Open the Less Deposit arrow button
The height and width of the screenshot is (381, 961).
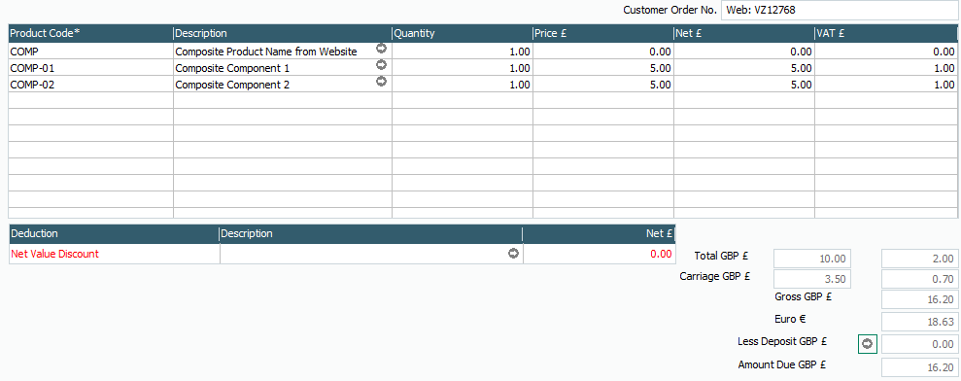[x=867, y=344]
